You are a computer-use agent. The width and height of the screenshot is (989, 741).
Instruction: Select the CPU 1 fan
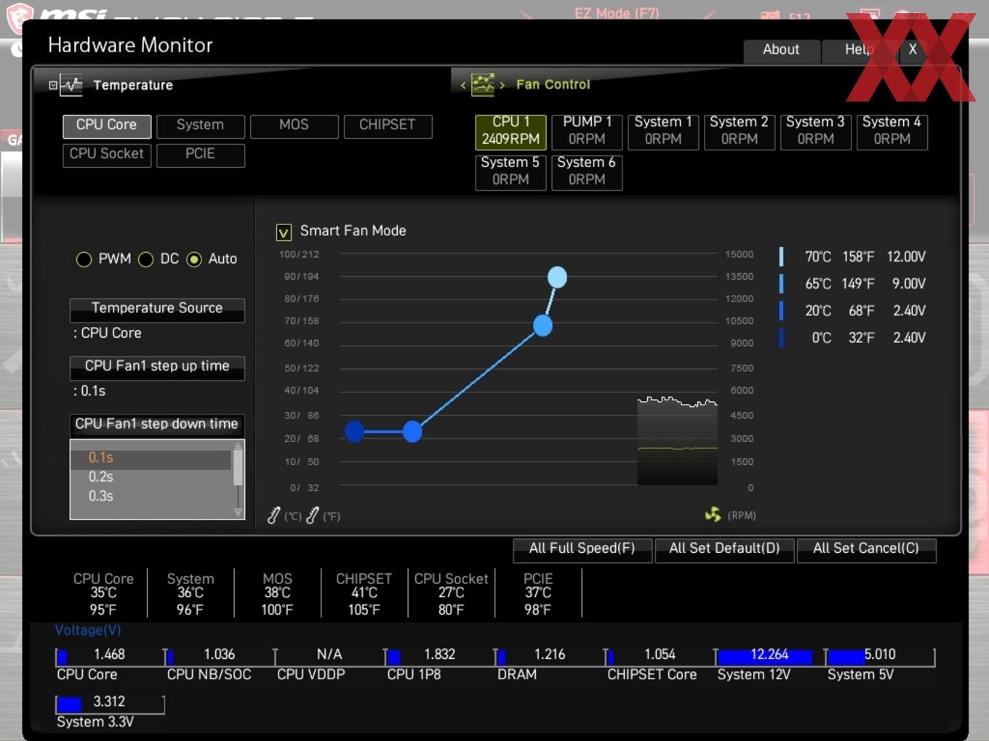point(510,131)
